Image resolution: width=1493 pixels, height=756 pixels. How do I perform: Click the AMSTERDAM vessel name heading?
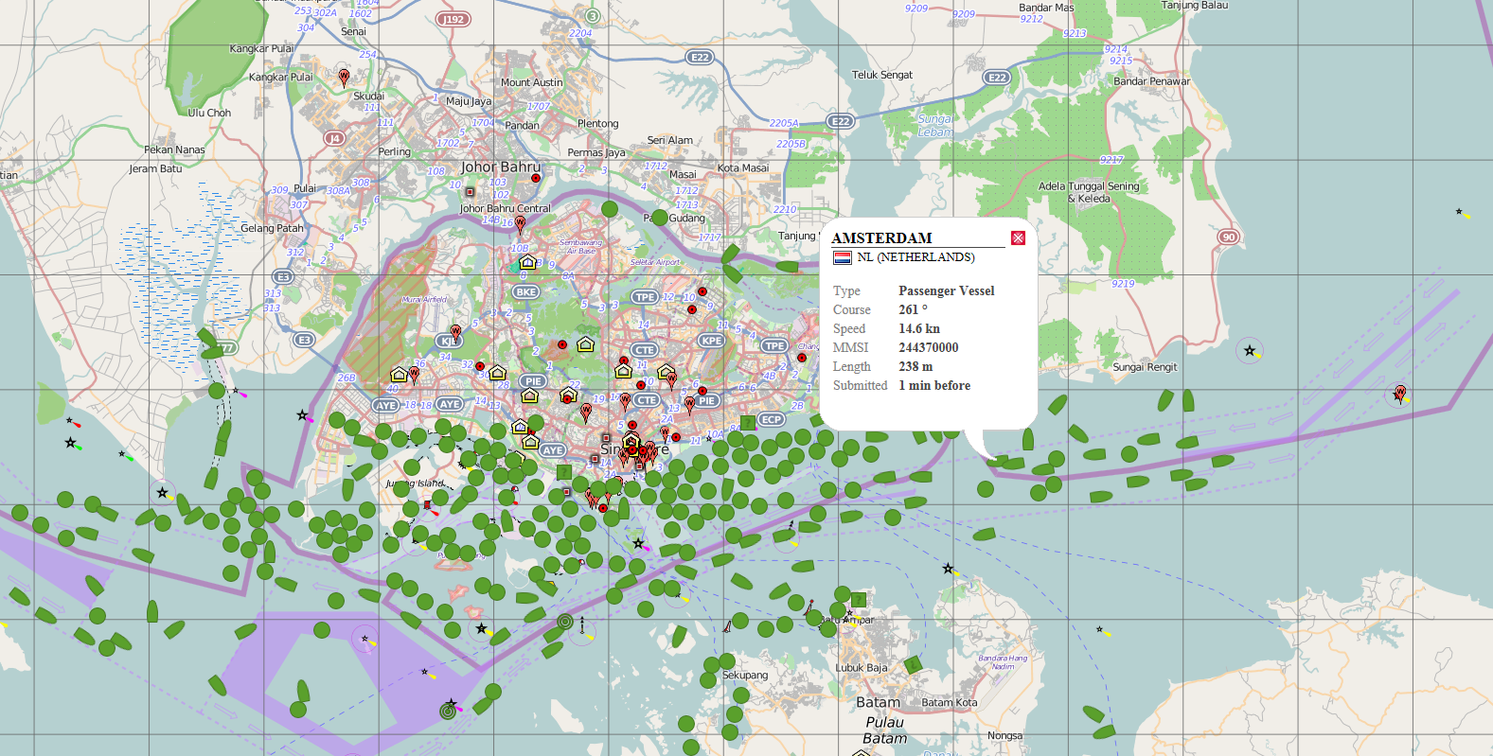(x=881, y=238)
